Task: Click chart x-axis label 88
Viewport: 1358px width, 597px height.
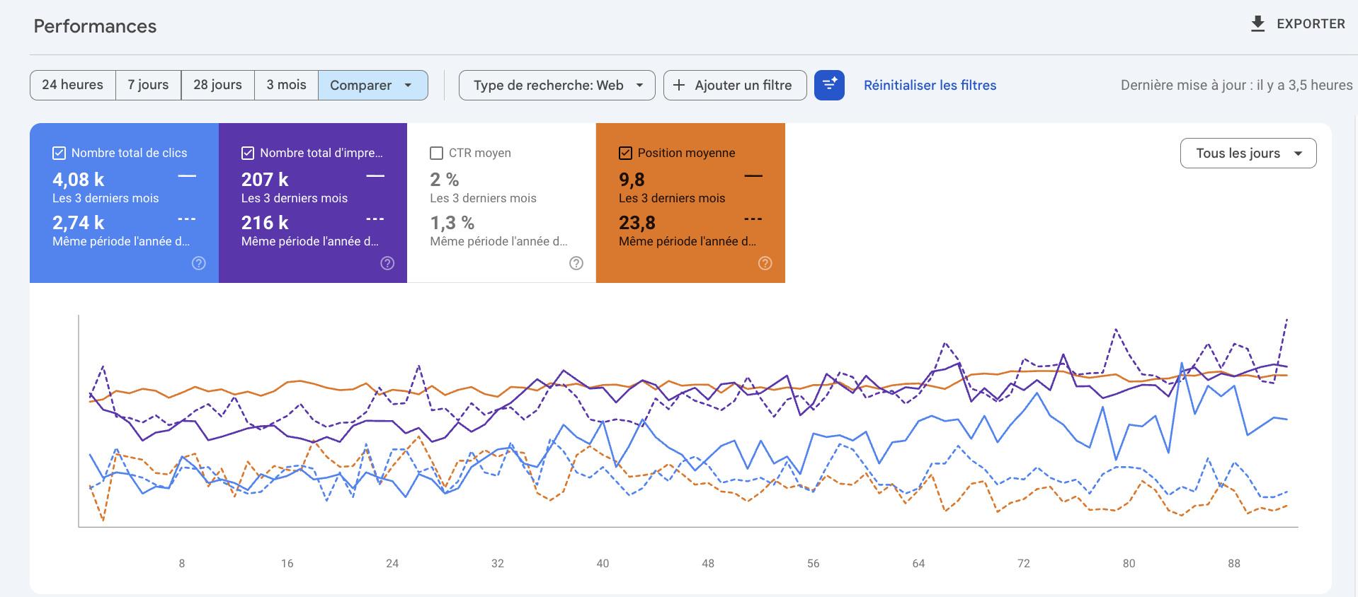Action: pyautogui.click(x=1234, y=564)
